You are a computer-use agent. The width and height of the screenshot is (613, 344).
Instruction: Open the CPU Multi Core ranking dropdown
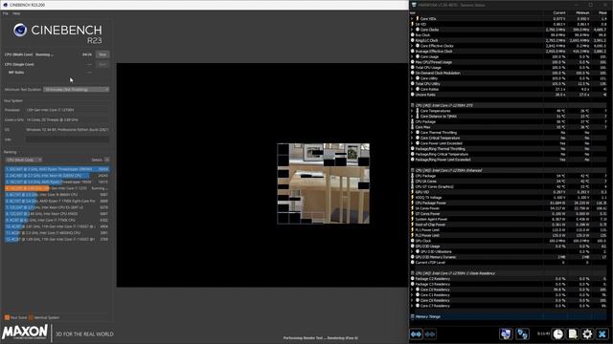24,160
